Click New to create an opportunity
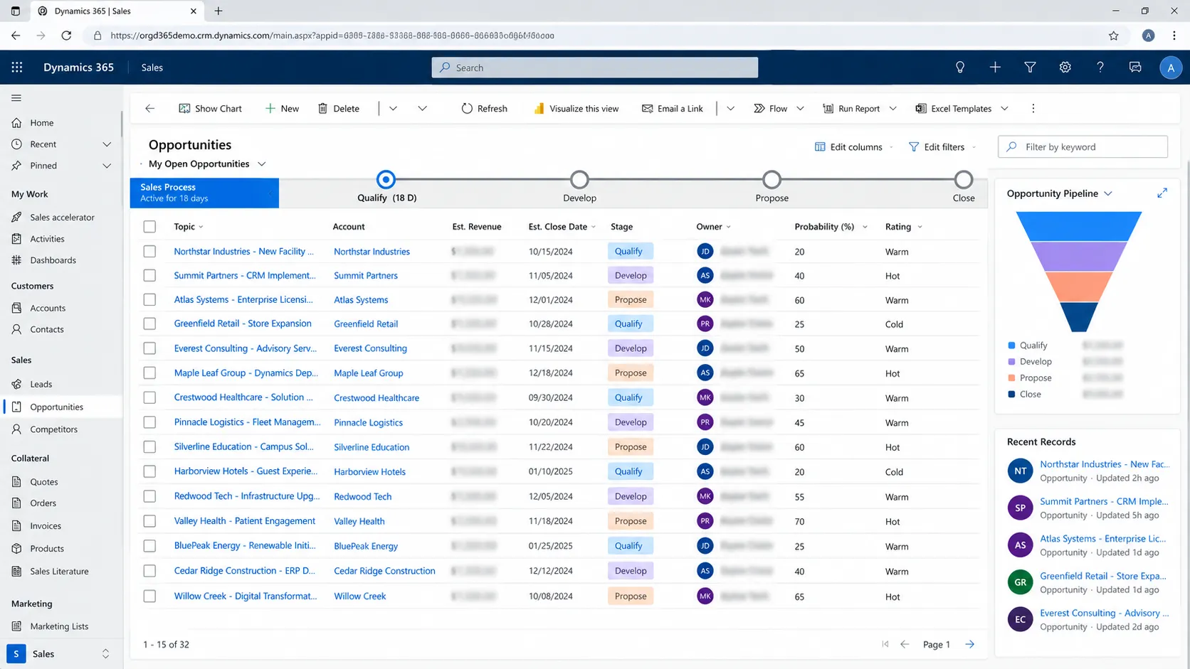This screenshot has height=669, width=1190. (x=282, y=109)
